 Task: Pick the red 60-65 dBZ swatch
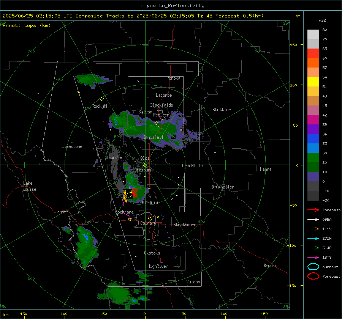tap(313, 53)
